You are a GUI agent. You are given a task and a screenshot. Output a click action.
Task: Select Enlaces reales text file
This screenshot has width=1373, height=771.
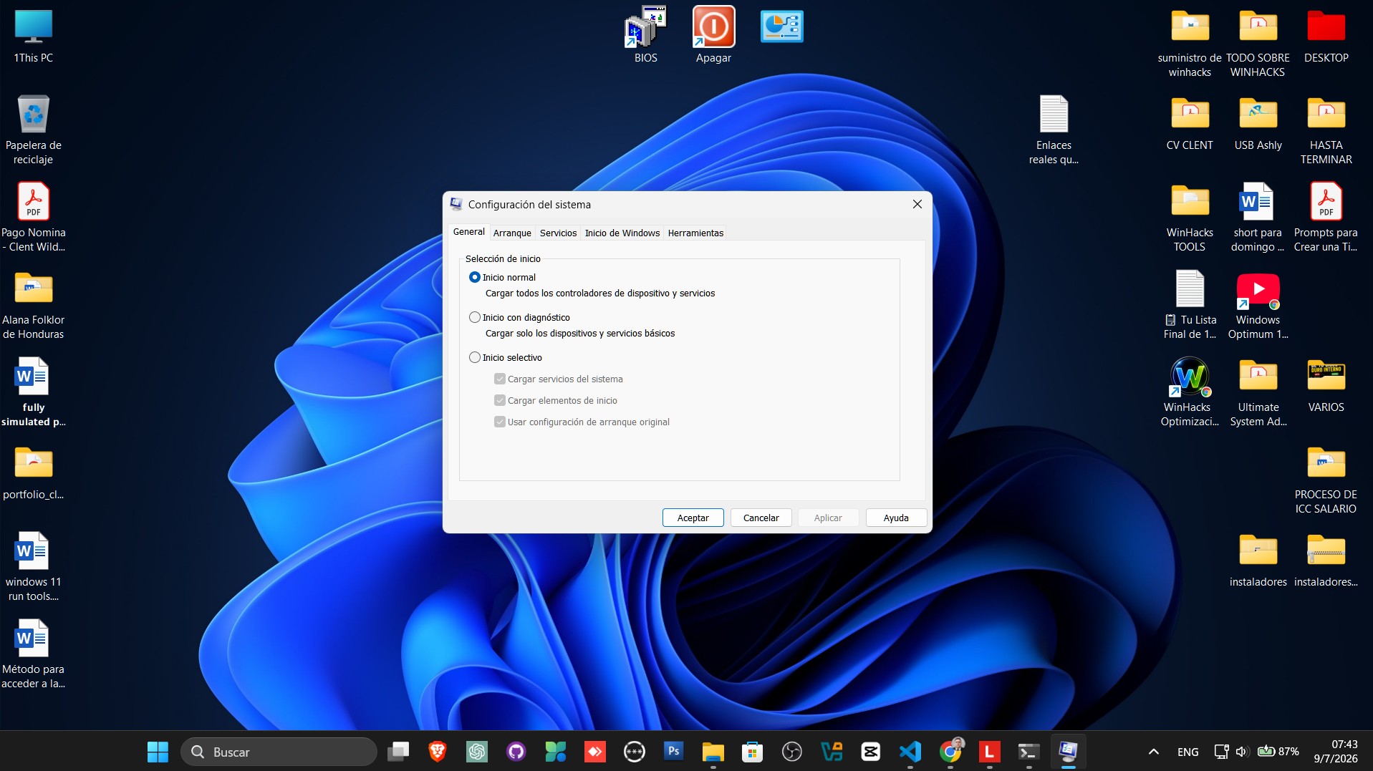pyautogui.click(x=1054, y=129)
